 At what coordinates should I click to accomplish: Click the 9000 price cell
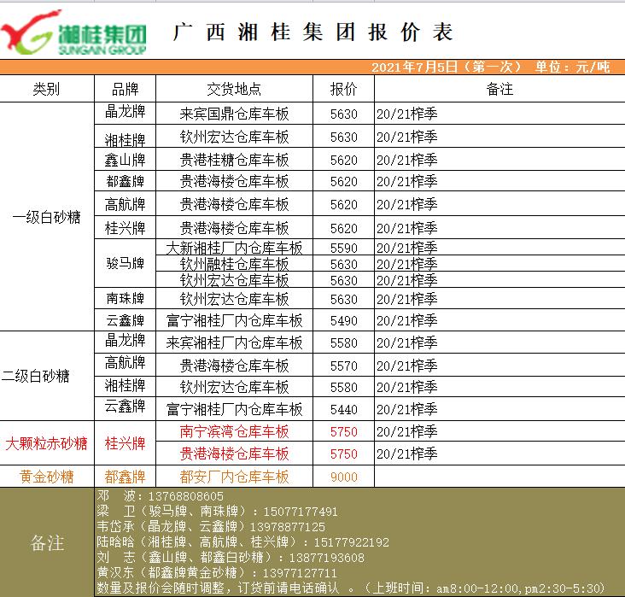(x=343, y=477)
